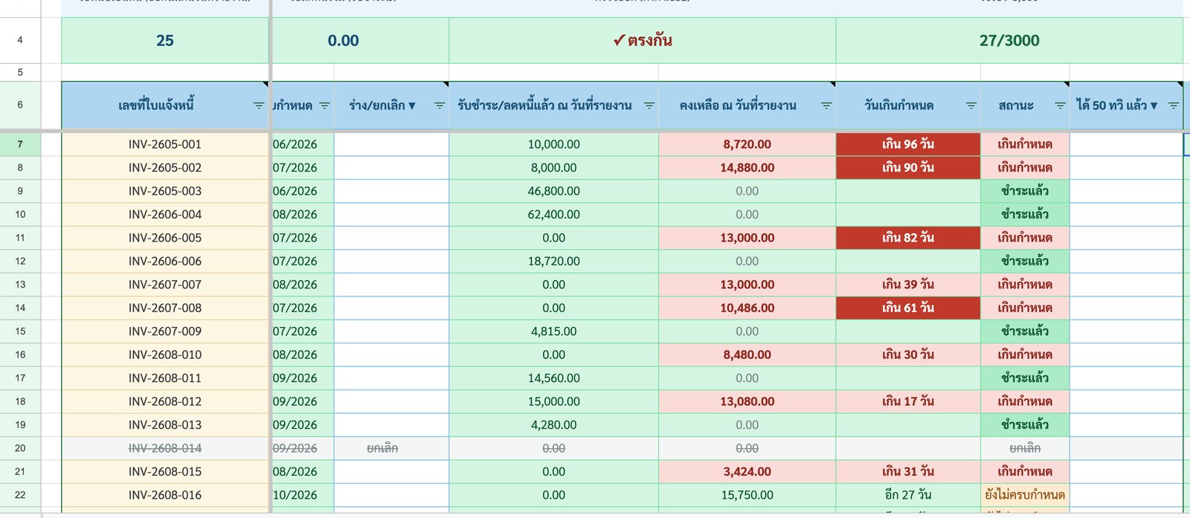Select invoice cell INV-2607-009

(165, 331)
